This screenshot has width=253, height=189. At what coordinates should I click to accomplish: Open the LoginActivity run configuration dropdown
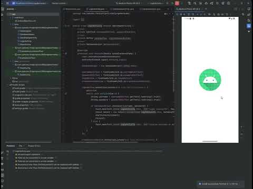pos(156,3)
